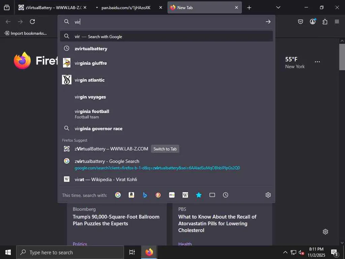The height and width of the screenshot is (259, 345).
Task: Click the page vertical scrollbar thumb
Action: click(x=342, y=57)
